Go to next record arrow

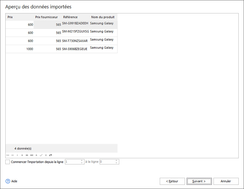tap(22, 155)
